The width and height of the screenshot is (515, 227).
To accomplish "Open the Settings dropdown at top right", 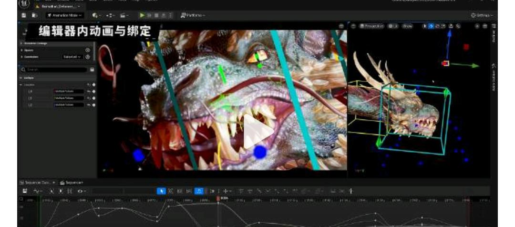I will tap(482, 15).
